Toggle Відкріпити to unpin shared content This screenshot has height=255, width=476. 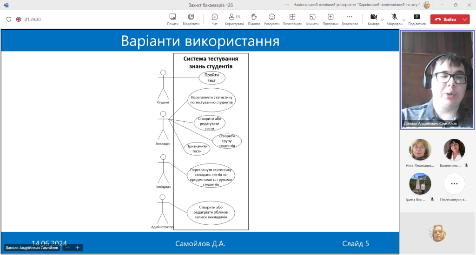pos(191,20)
